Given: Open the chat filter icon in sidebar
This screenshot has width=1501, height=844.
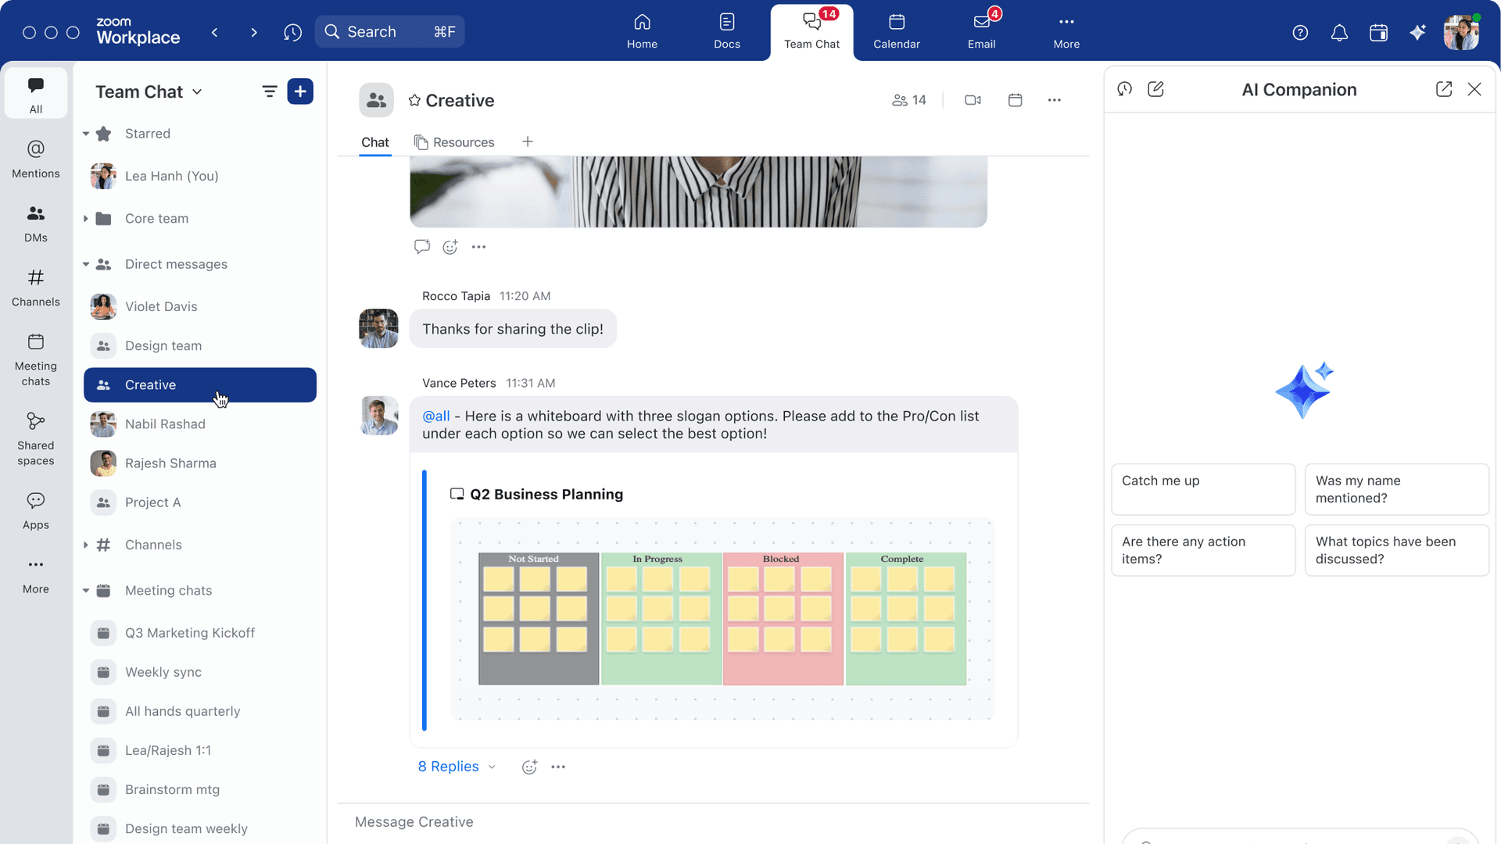Looking at the screenshot, I should coord(269,91).
